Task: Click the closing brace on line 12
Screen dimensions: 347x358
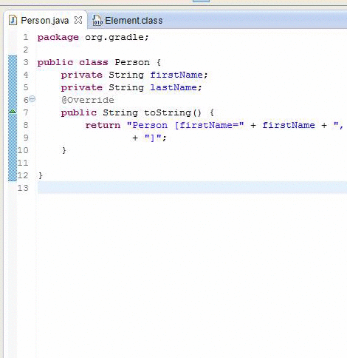Action: coord(41,175)
